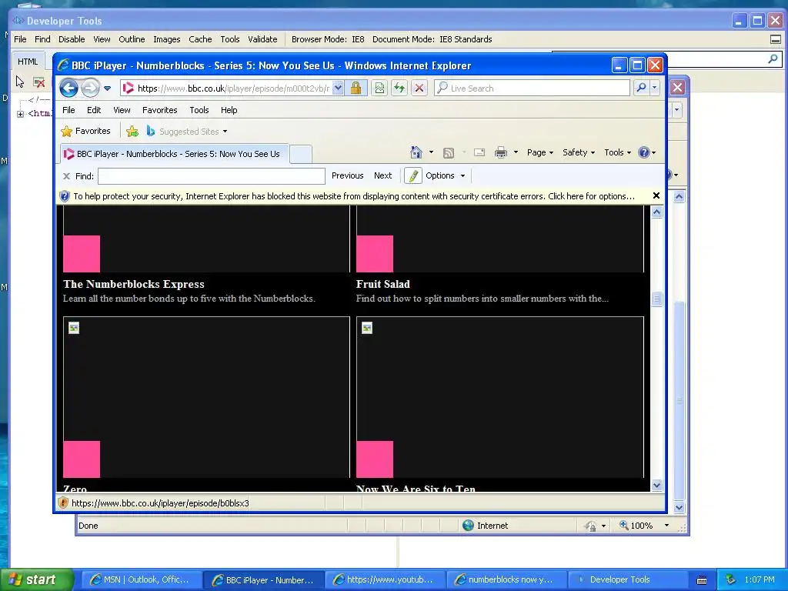Screen dimensions: 788x591
Task: Open the Disable menu in Developer Tools
Action: click(x=72, y=39)
